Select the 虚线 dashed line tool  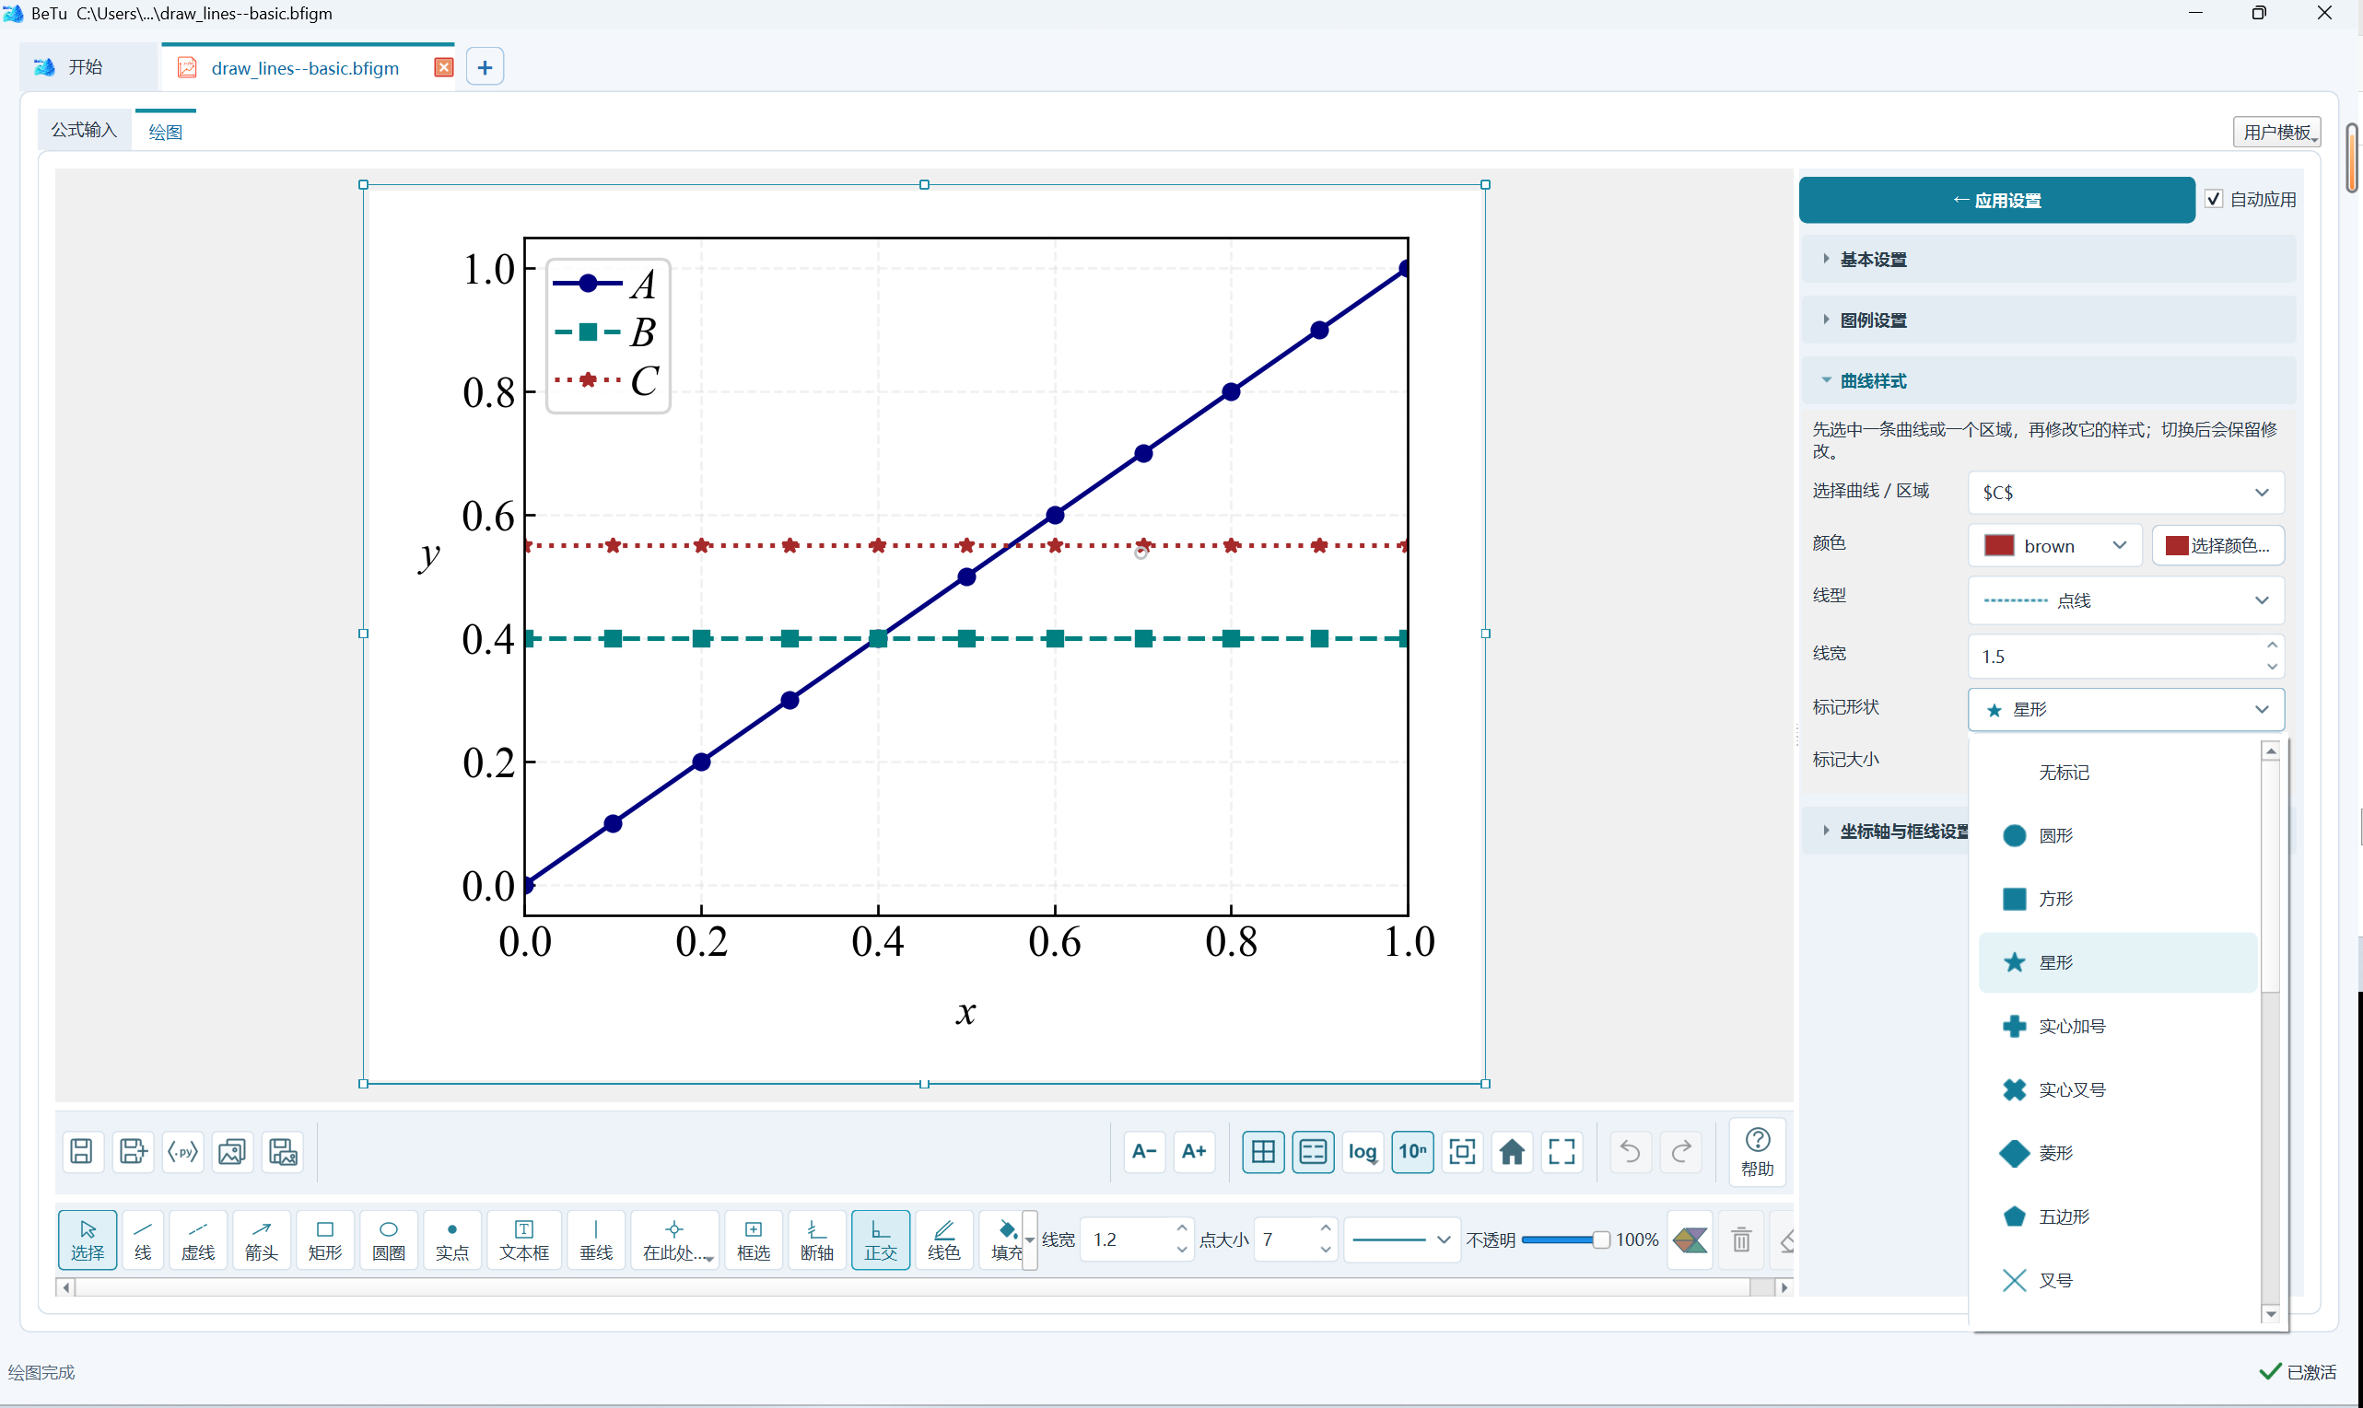[x=197, y=1239]
